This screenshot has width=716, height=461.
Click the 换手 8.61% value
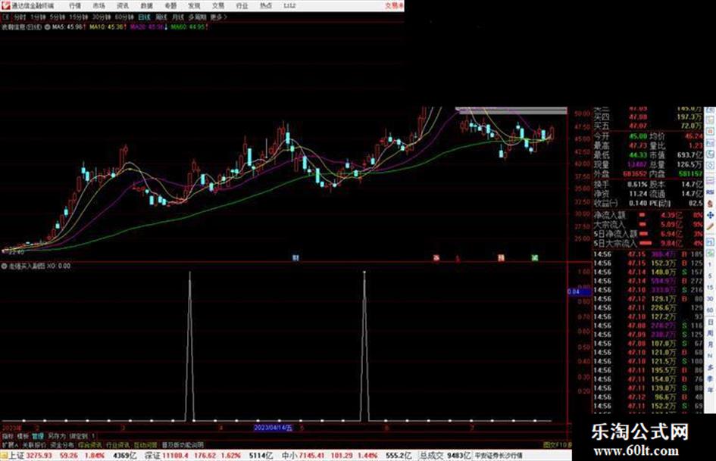click(x=637, y=185)
